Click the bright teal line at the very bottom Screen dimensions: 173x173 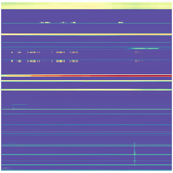(x=86, y=171)
